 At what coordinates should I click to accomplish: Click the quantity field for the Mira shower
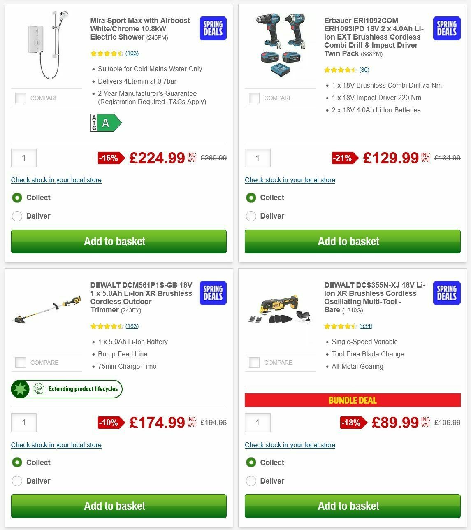pyautogui.click(x=23, y=158)
